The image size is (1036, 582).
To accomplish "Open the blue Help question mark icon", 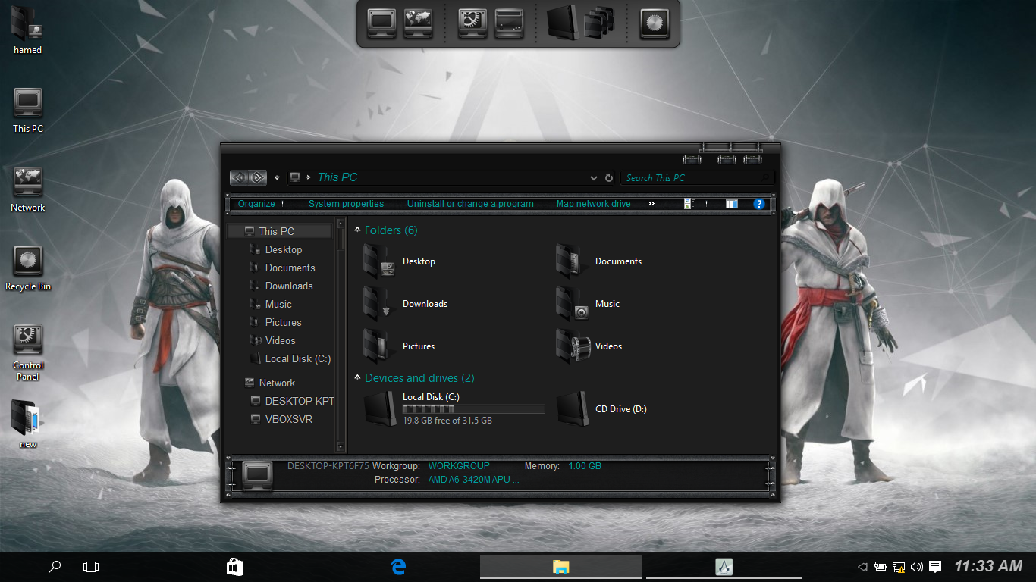I will point(758,204).
